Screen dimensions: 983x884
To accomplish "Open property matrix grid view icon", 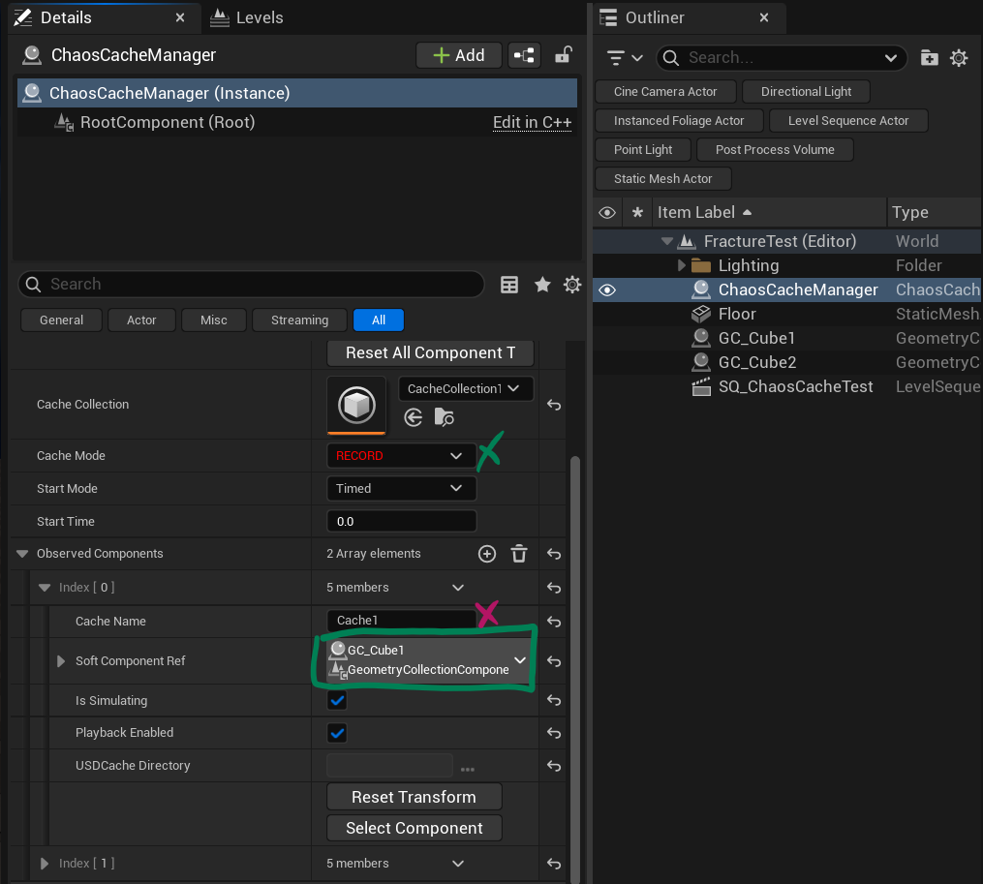I will point(509,285).
